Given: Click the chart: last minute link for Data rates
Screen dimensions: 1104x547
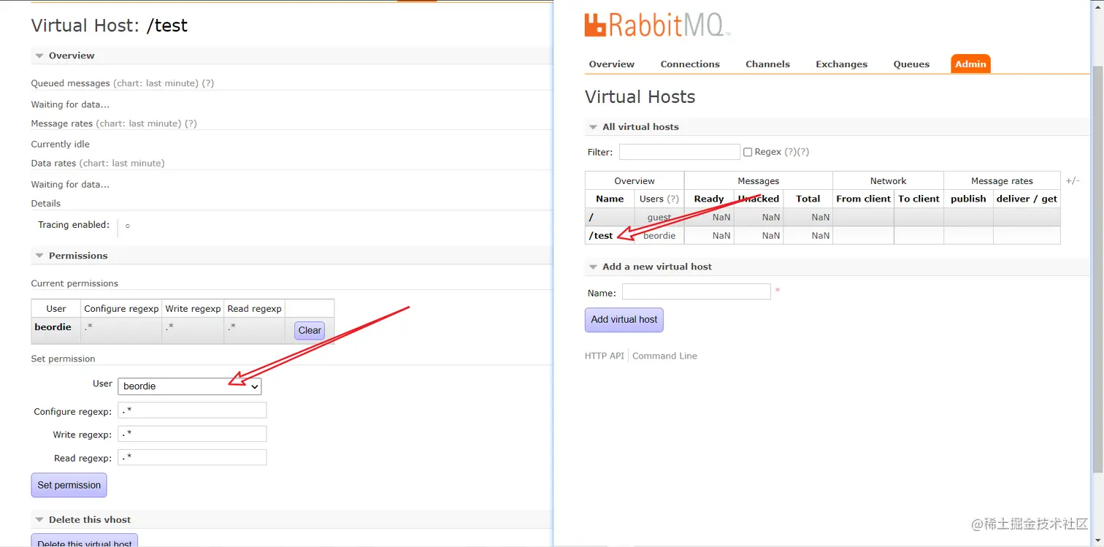Looking at the screenshot, I should [122, 164].
